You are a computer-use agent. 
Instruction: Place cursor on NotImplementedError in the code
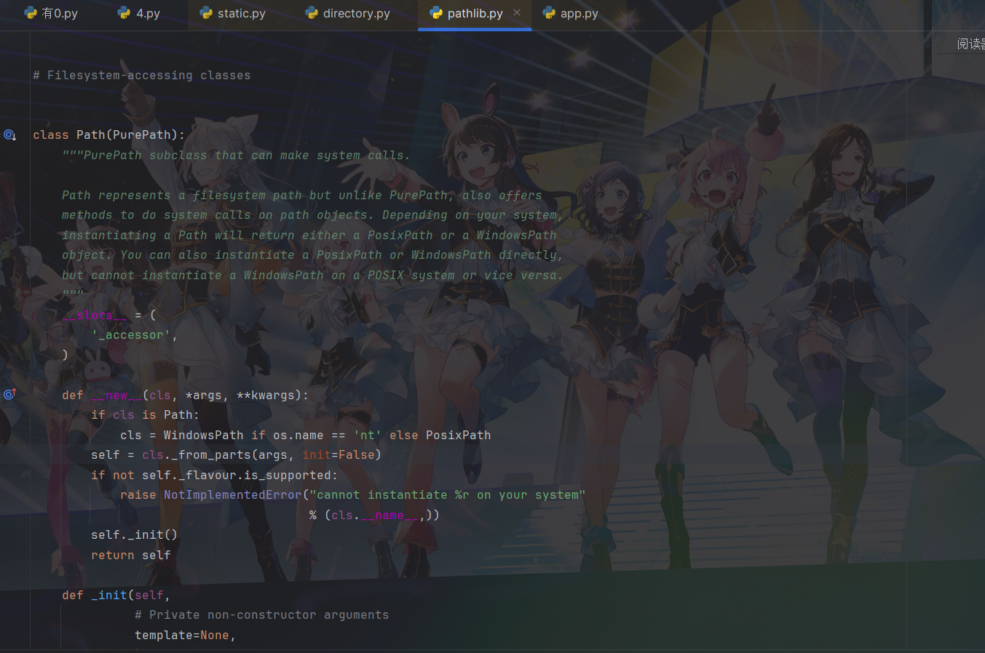tap(232, 494)
